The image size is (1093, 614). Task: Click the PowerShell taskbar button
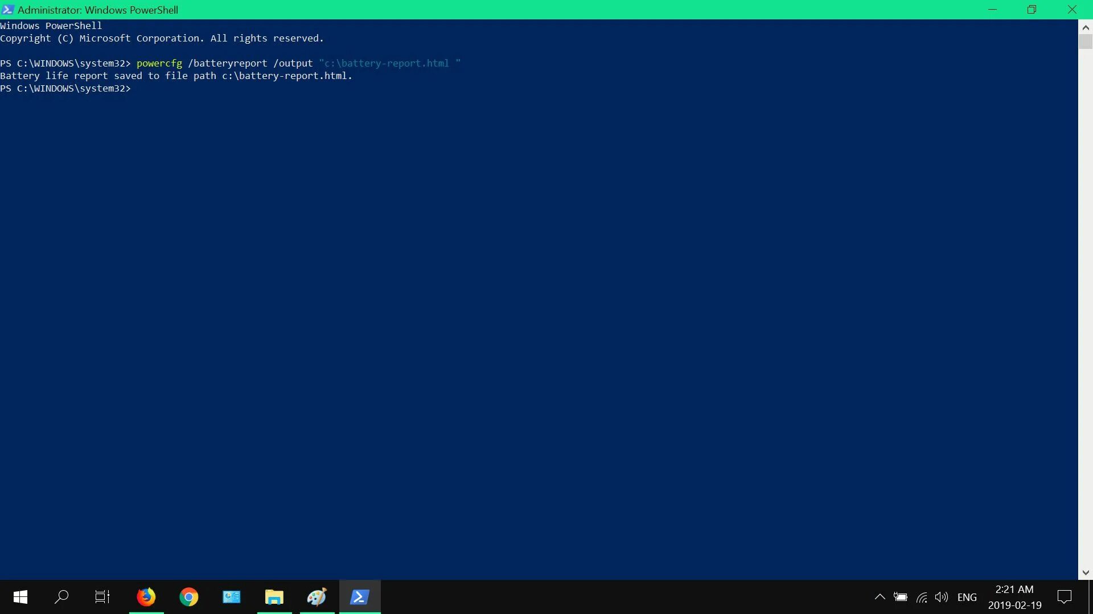click(360, 597)
